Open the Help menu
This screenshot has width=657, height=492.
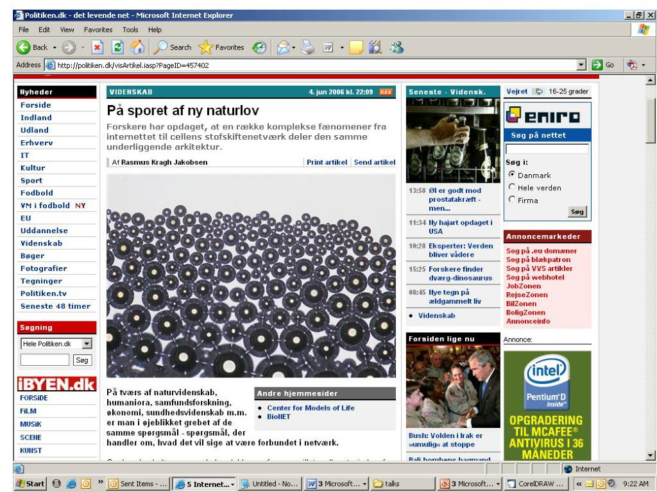click(155, 29)
